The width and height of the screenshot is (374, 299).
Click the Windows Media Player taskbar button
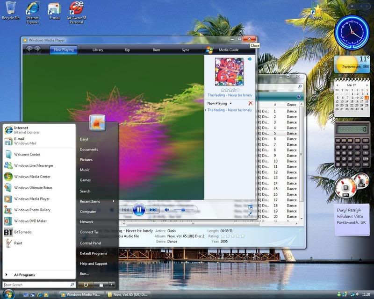pos(81,295)
